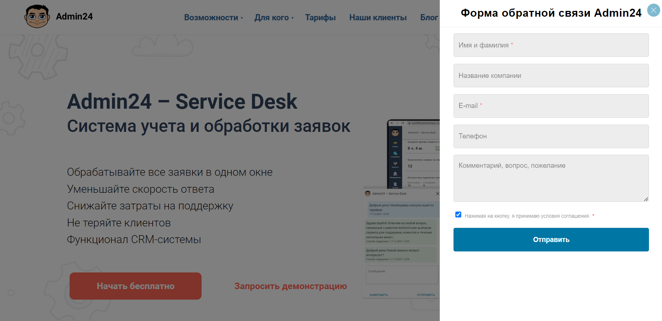Close the feedback form panel
662x321 pixels.
tap(653, 10)
